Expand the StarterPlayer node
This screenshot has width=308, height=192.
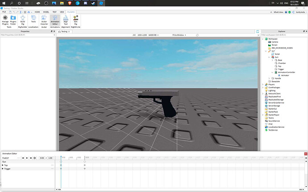pyautogui.click(x=263, y=115)
